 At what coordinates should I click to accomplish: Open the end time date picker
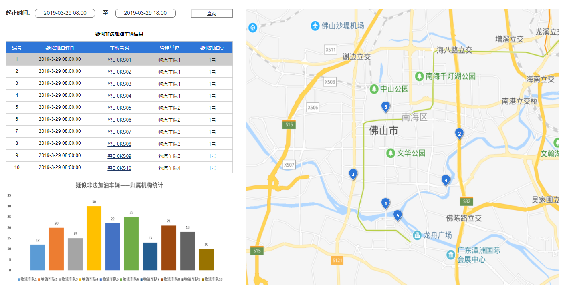pyautogui.click(x=145, y=13)
